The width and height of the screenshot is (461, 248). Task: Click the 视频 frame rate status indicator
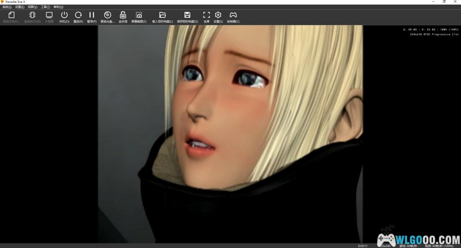439,246
